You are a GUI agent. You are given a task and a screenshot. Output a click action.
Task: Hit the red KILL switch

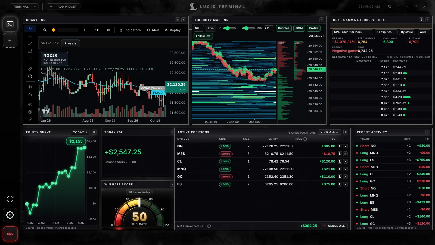pos(10,234)
